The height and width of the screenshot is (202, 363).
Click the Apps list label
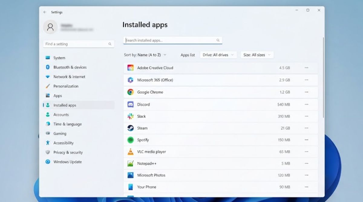point(188,55)
